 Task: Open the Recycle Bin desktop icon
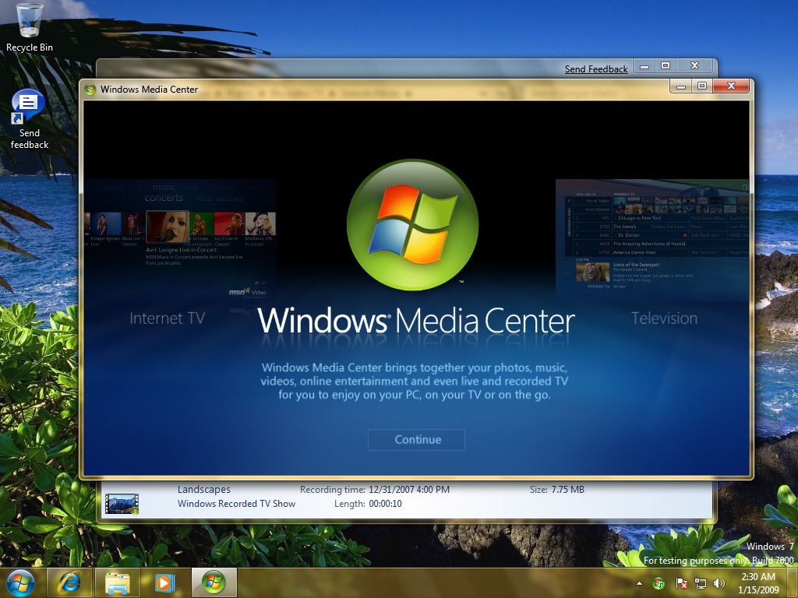point(29,27)
